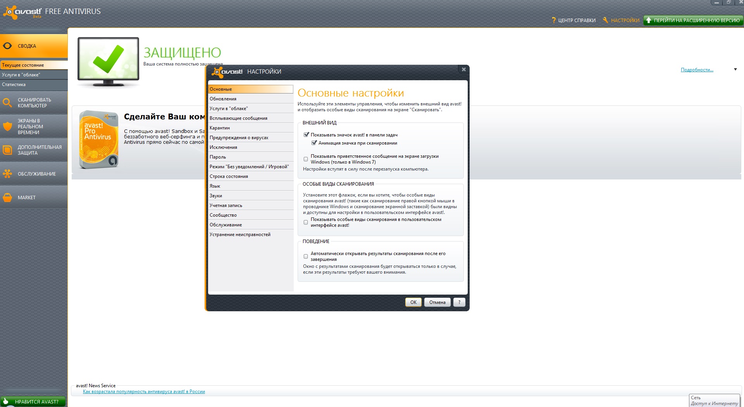Screen dimensions: 744x407
Task: Open the Исключения settings section
Action: tap(251, 147)
